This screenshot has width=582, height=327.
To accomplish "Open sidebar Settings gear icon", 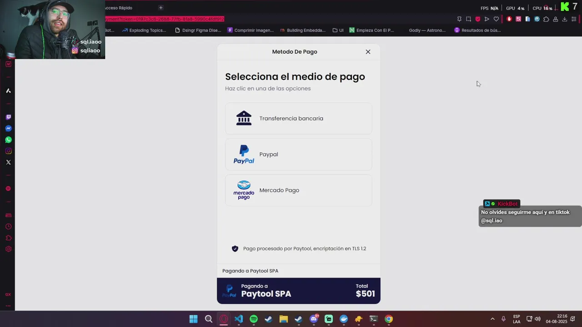I will tap(8, 249).
